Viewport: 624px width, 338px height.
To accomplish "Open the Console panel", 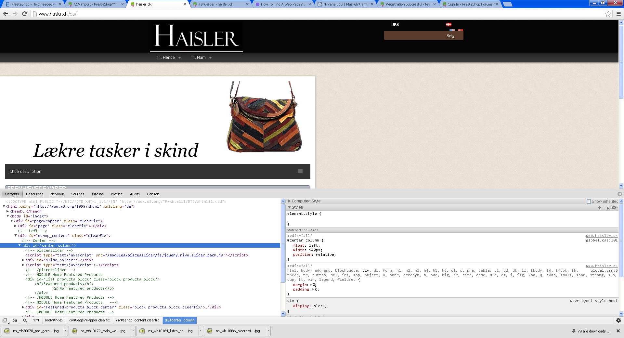I will 153,194.
